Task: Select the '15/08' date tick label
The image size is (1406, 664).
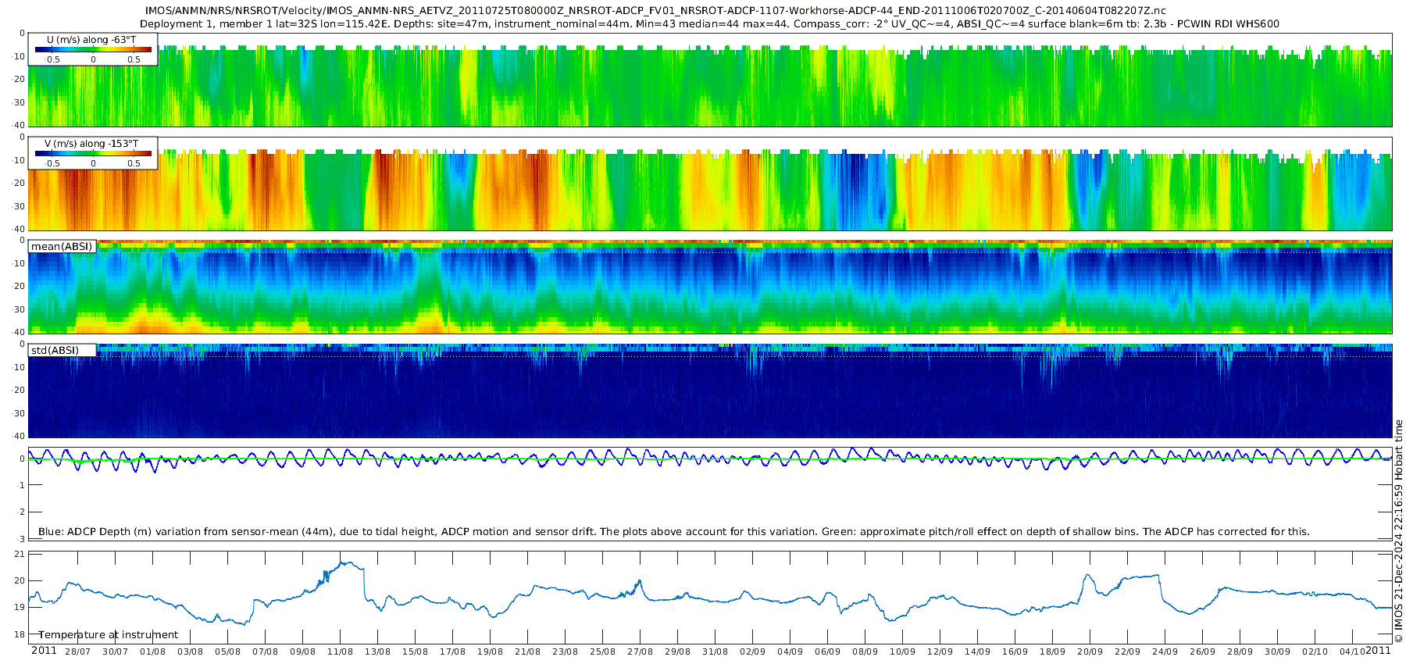Action: [415, 652]
